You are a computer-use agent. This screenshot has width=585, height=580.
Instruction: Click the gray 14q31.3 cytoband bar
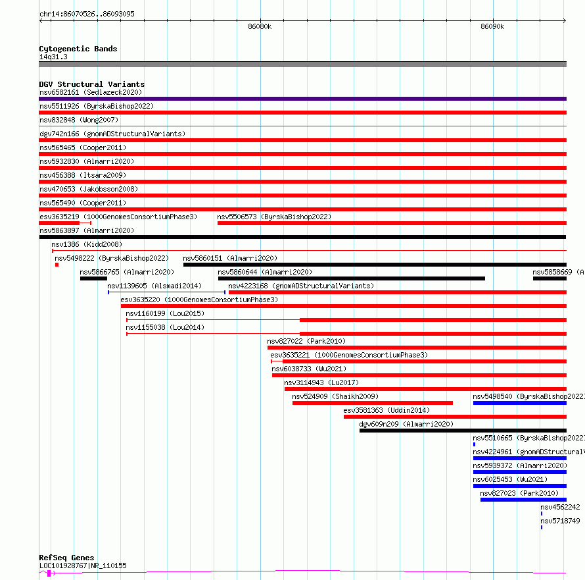point(302,64)
